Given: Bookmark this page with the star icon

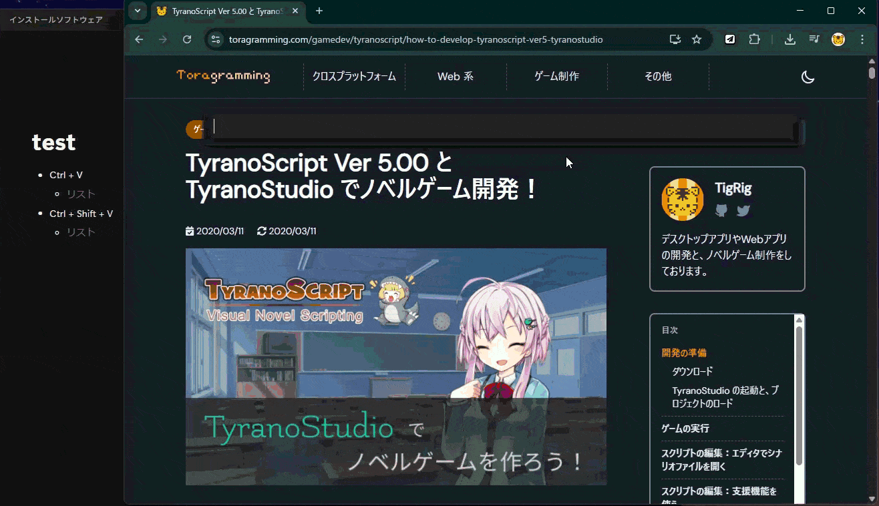Looking at the screenshot, I should [x=697, y=39].
